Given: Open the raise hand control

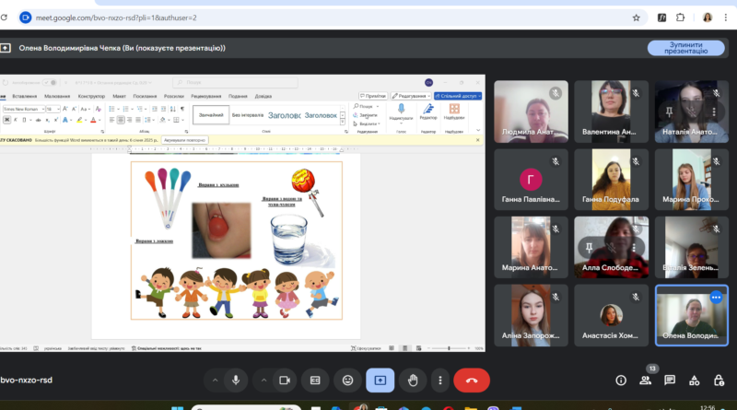Looking at the screenshot, I should pyautogui.click(x=413, y=381).
